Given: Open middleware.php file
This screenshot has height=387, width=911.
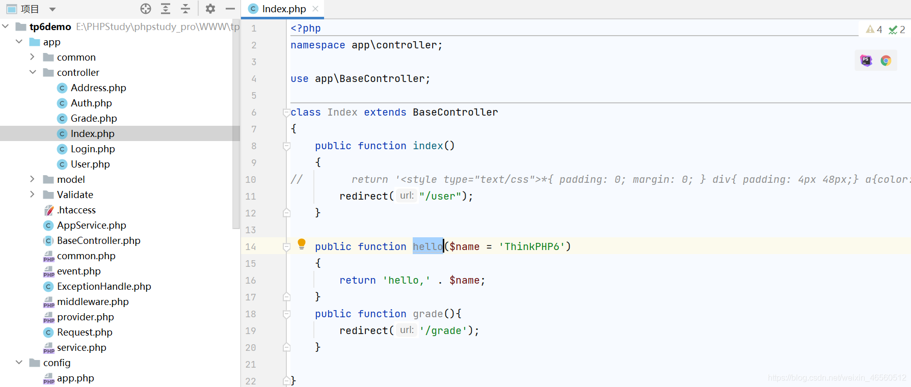Looking at the screenshot, I should point(93,301).
